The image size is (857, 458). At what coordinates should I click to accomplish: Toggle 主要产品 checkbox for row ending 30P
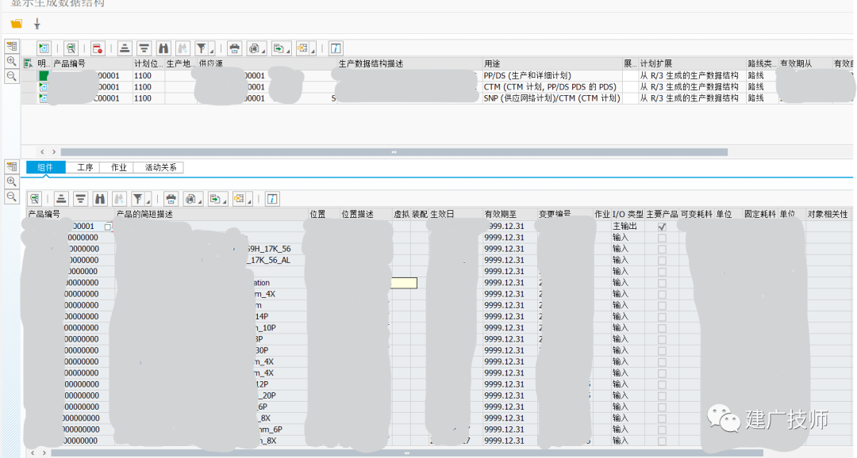(x=662, y=350)
